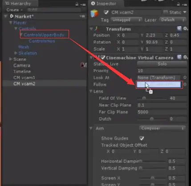Adjust the Horizontal Damping slider
The height and width of the screenshot is (186, 191).
[152, 161]
